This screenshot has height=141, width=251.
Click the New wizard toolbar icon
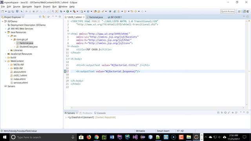point(3,11)
